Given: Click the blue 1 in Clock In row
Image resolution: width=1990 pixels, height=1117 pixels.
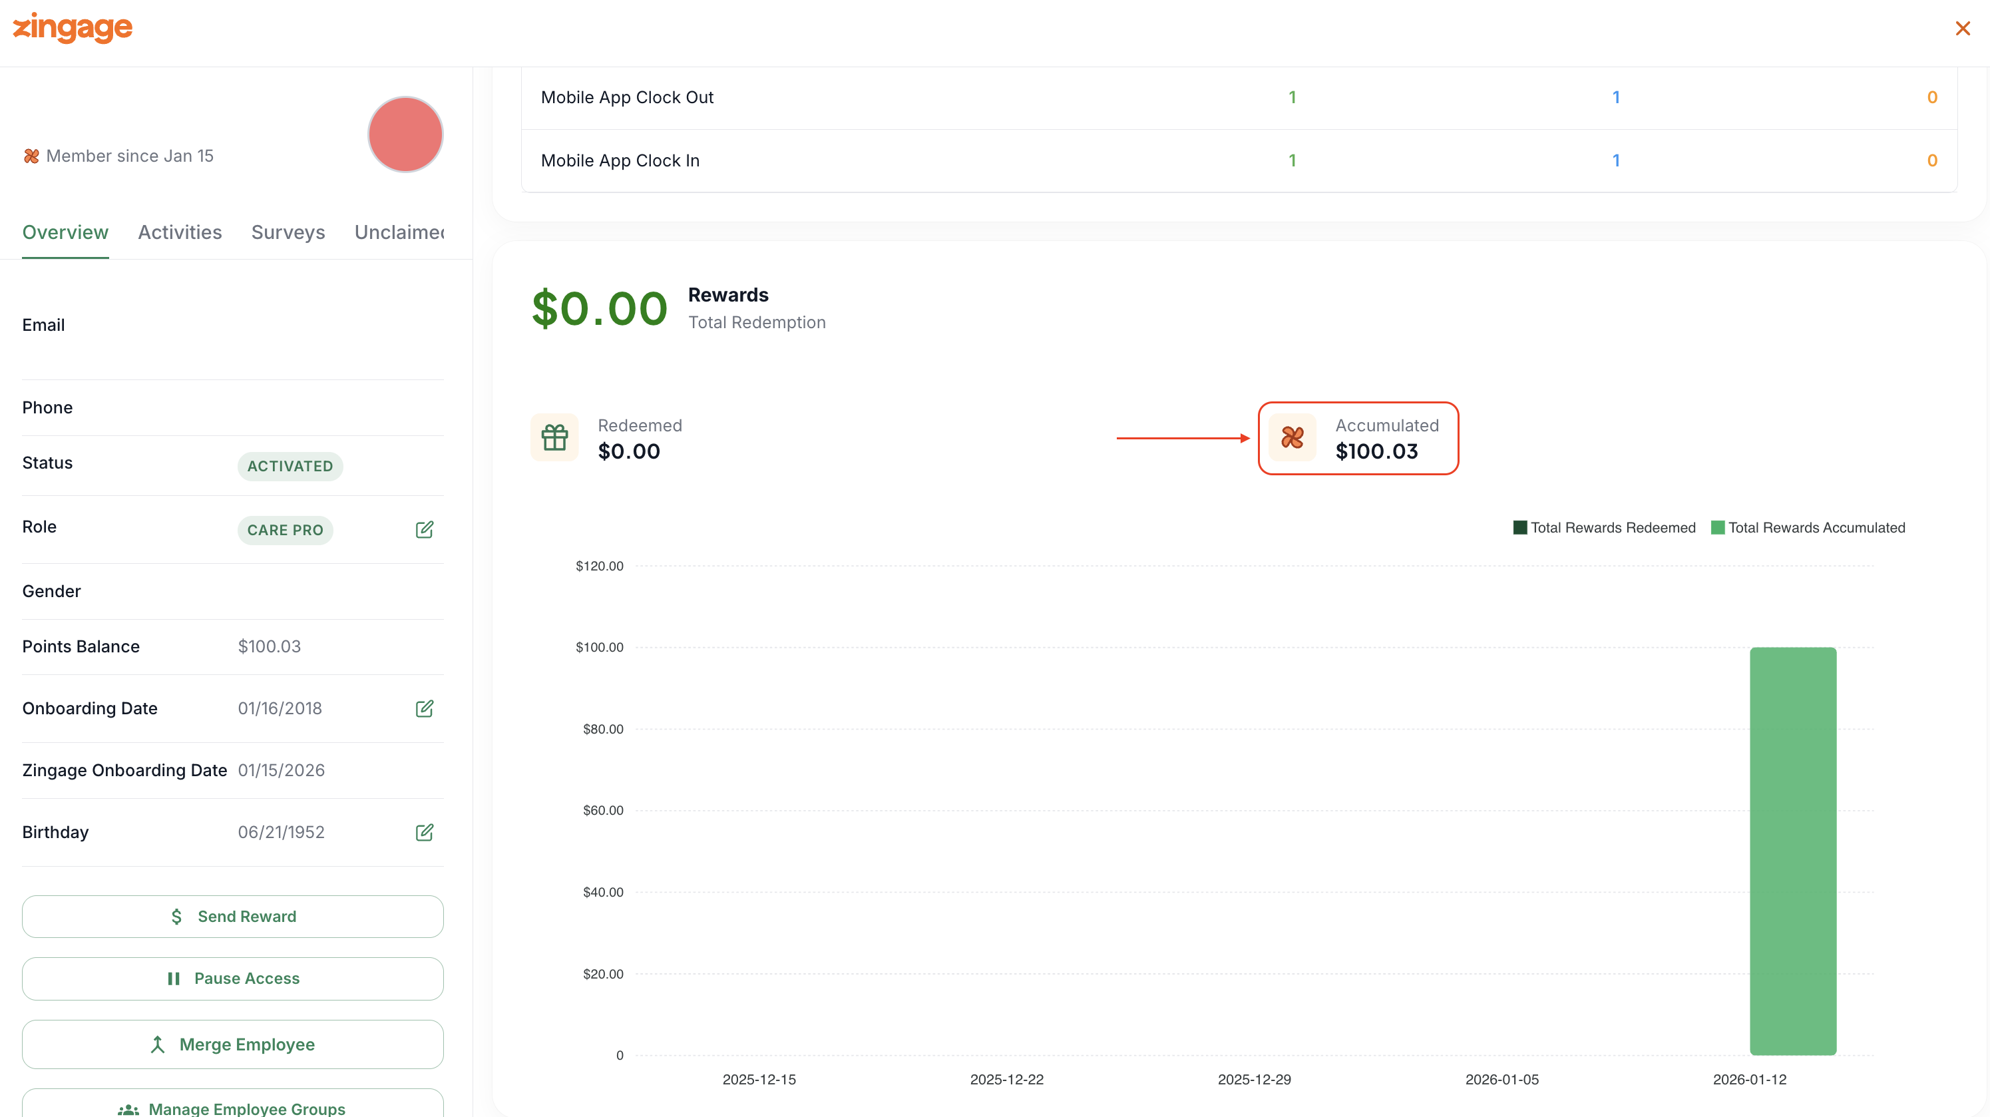Looking at the screenshot, I should (1615, 160).
